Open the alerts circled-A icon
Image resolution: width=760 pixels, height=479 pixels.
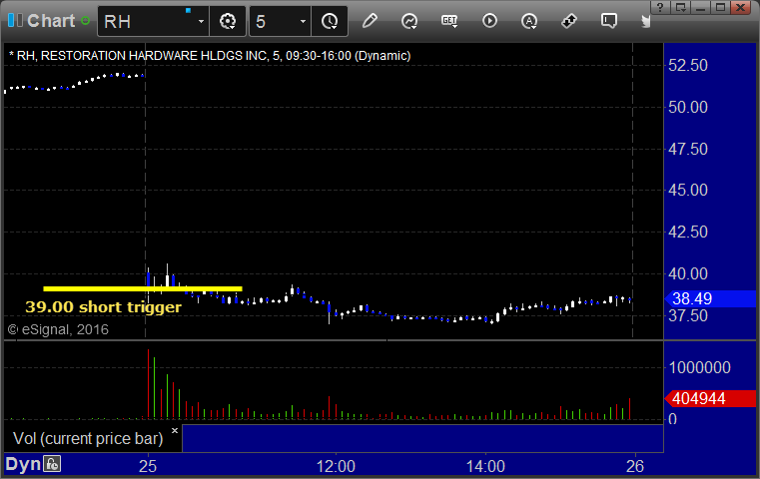(529, 21)
